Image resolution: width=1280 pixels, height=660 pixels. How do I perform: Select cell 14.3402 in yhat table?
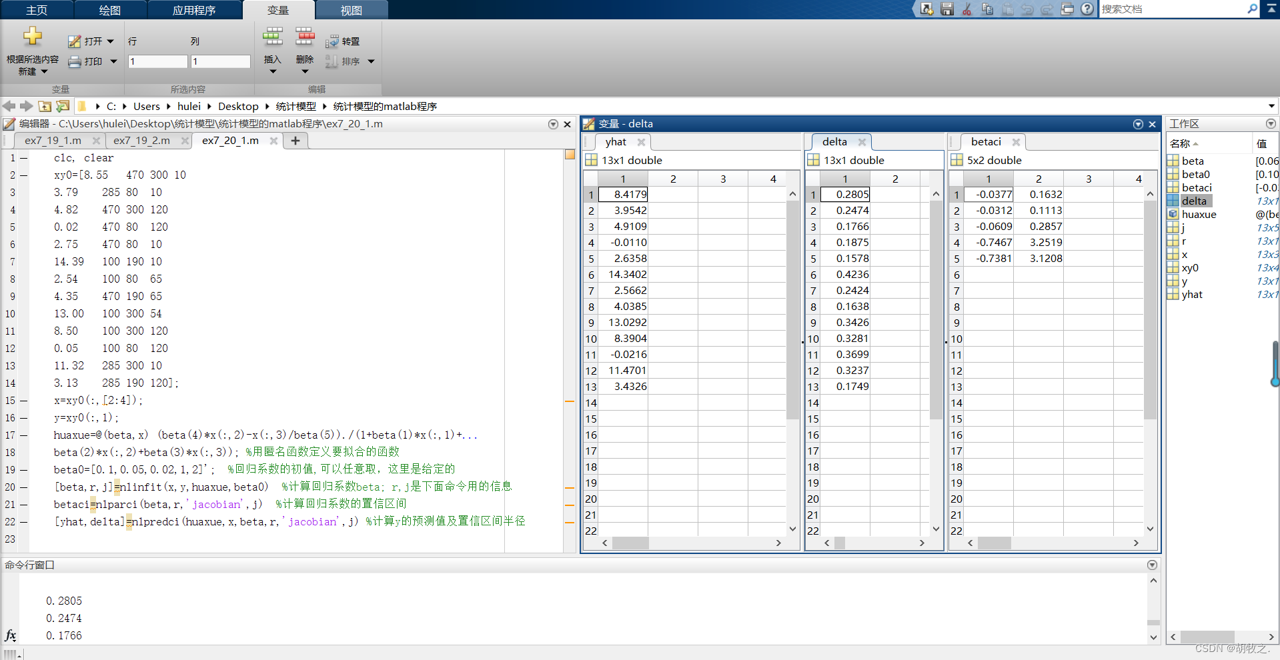623,274
